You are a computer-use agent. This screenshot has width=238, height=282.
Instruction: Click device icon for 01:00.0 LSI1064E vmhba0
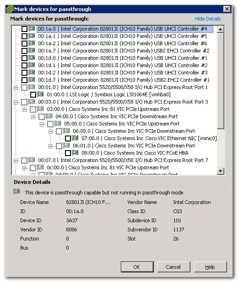click(40, 94)
